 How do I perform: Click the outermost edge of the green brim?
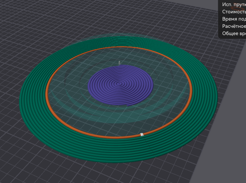tap(20, 102)
